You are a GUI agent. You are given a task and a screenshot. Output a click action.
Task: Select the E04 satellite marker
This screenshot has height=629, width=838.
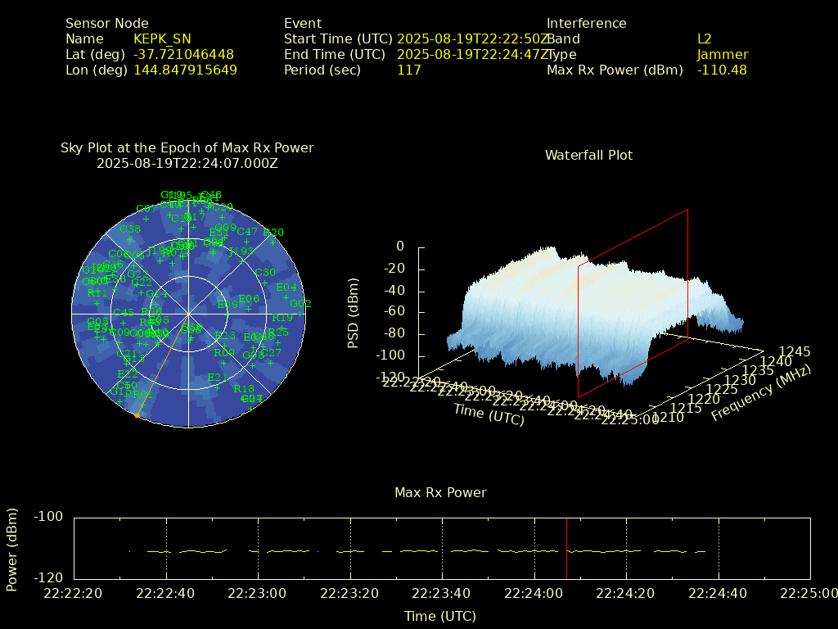click(286, 297)
